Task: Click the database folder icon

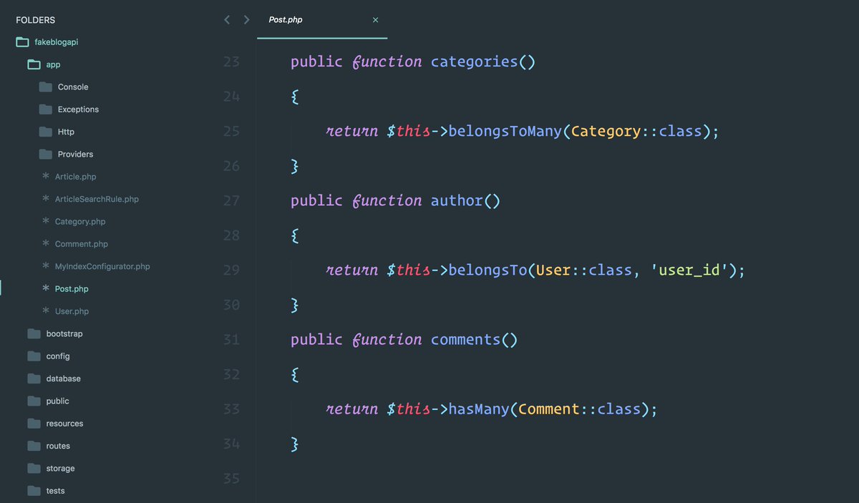Action: point(34,379)
